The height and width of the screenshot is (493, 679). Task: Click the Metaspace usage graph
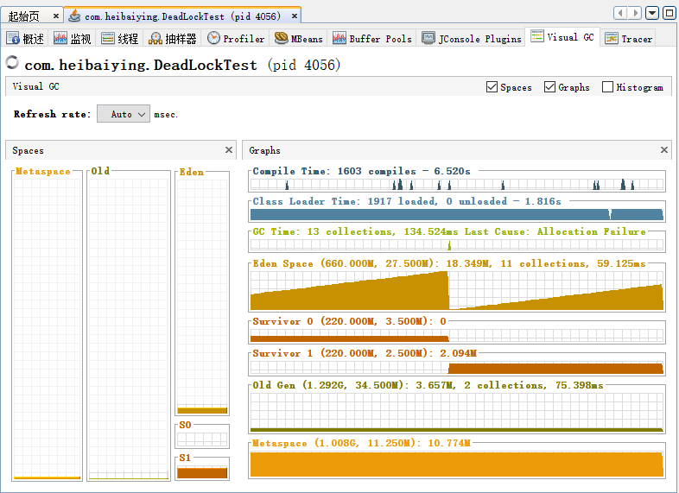(x=457, y=463)
